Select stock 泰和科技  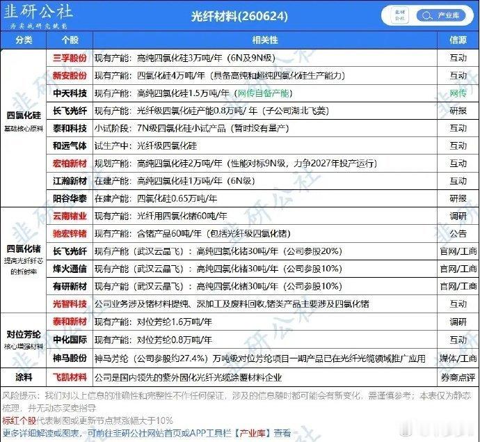[70, 128]
